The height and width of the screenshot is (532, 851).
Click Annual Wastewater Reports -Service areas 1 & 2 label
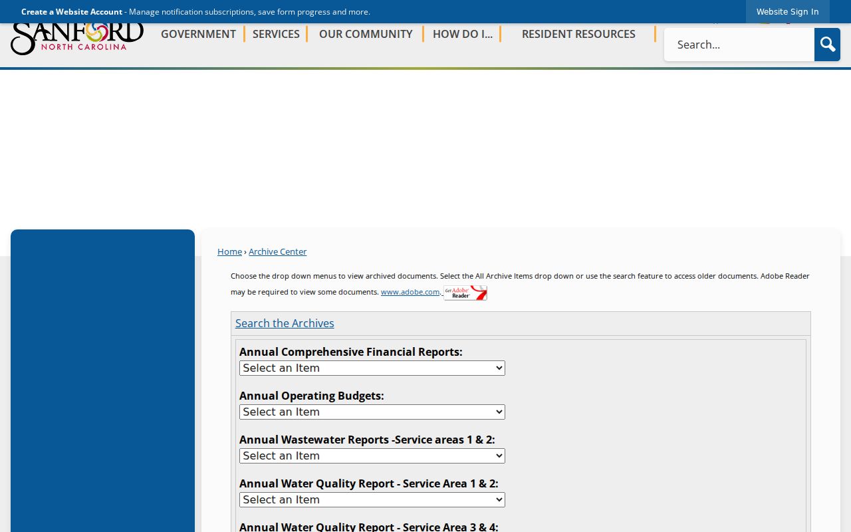(x=367, y=440)
